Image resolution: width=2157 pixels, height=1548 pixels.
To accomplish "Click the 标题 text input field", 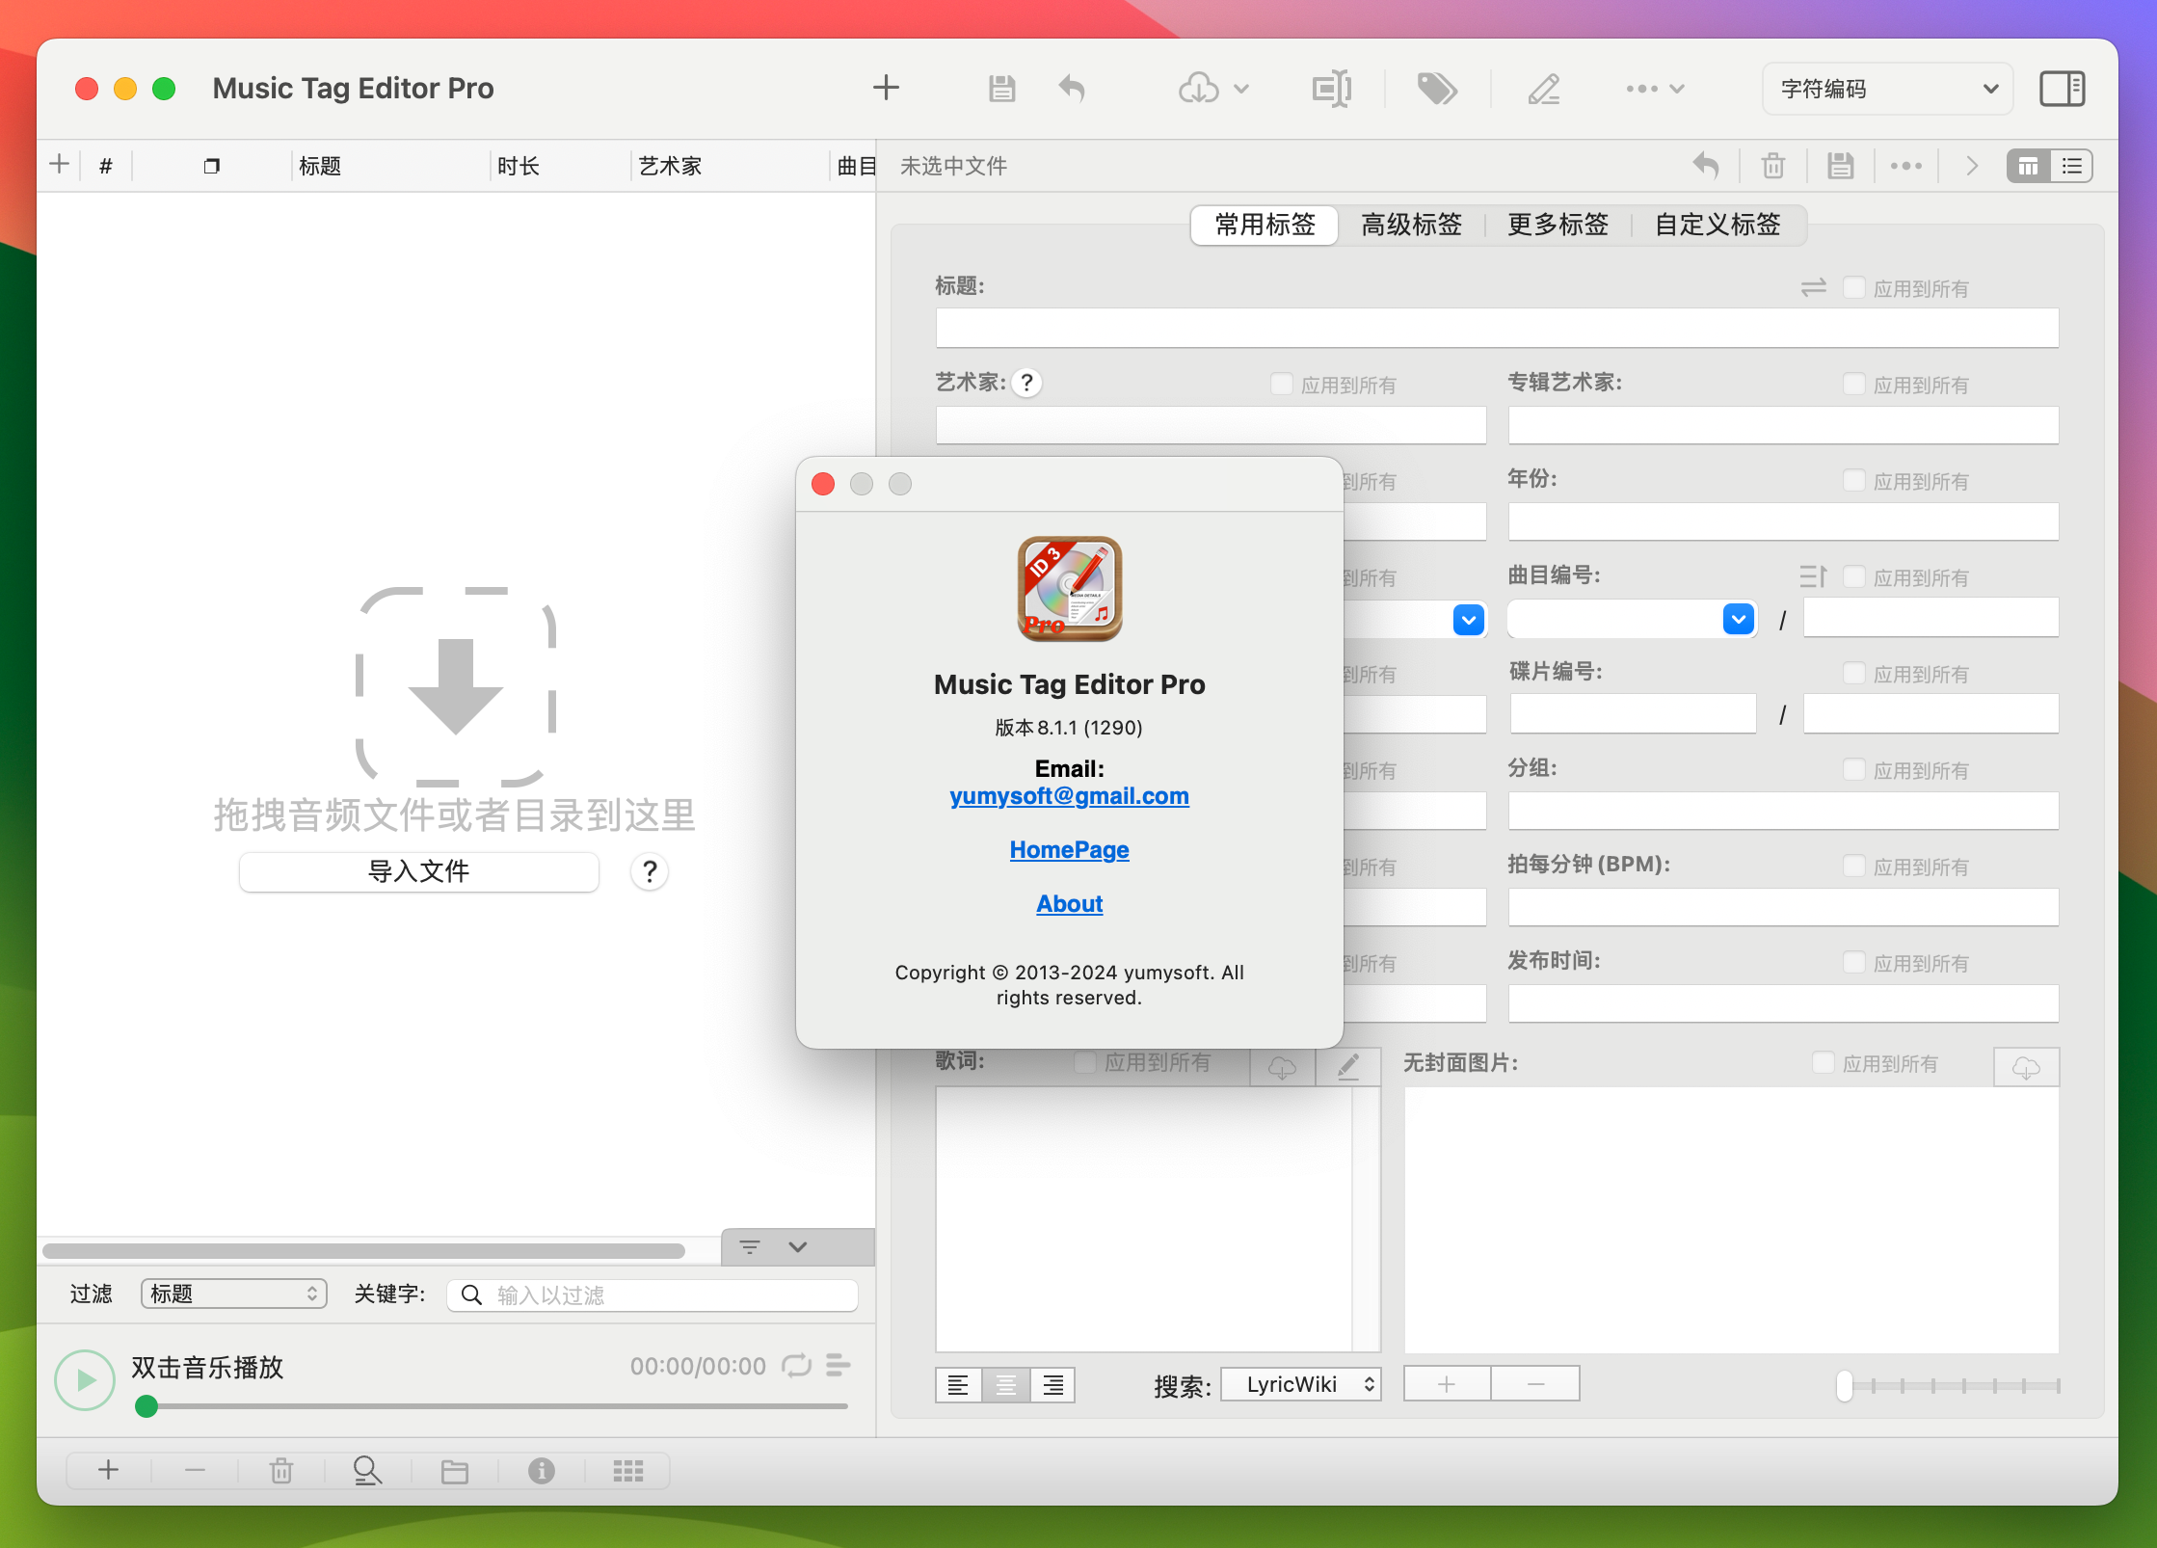I will pyautogui.click(x=1497, y=328).
